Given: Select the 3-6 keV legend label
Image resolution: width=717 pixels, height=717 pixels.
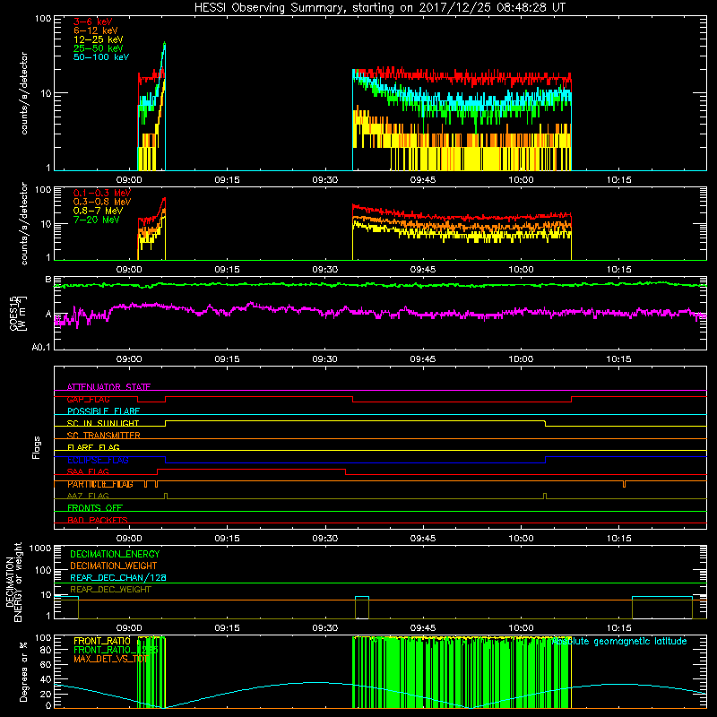Looking at the screenshot, I should (x=92, y=22).
